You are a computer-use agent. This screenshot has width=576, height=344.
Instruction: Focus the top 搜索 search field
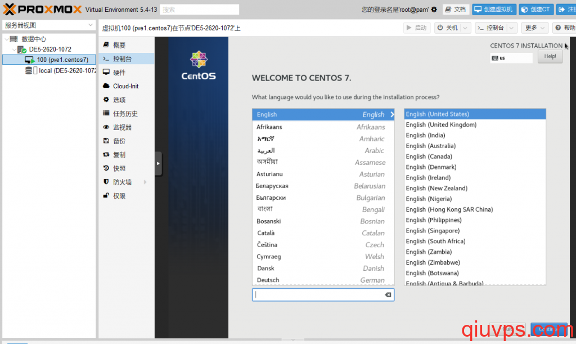[200, 10]
